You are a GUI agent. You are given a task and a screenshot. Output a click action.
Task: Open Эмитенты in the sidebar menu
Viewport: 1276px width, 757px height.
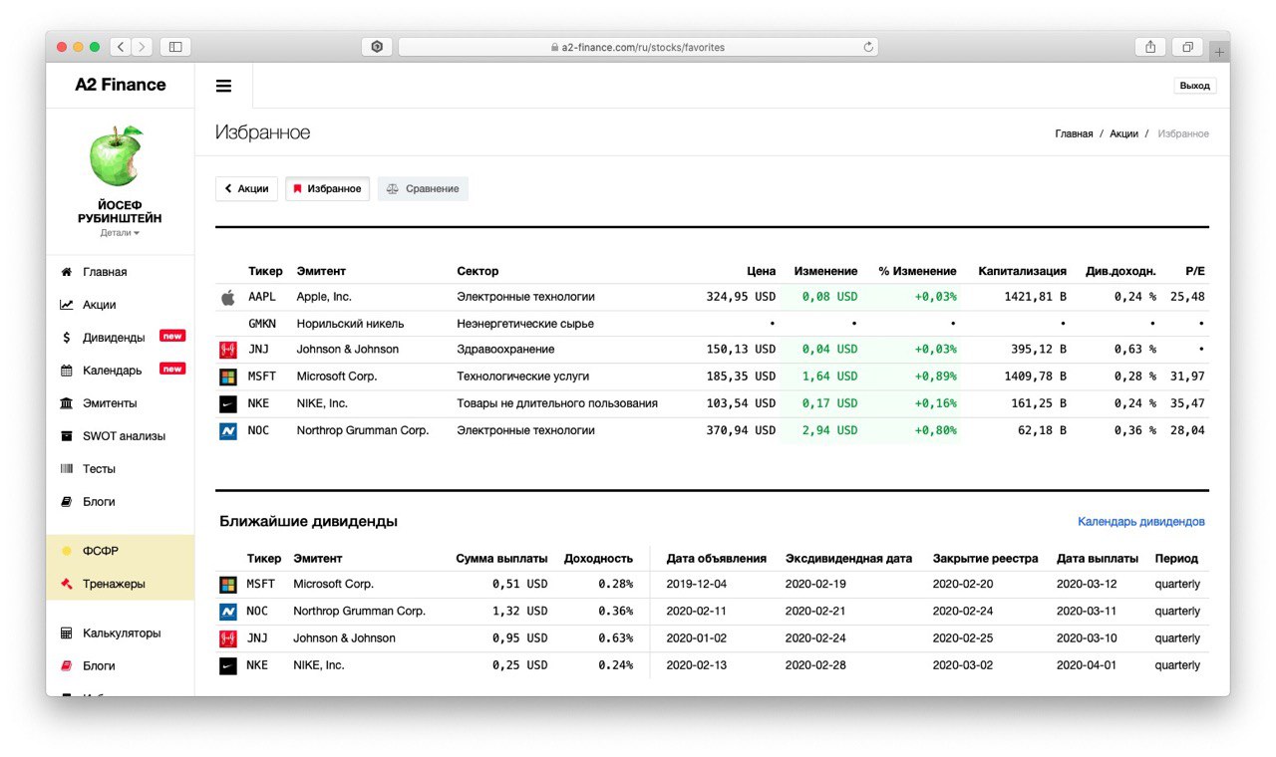tap(110, 403)
